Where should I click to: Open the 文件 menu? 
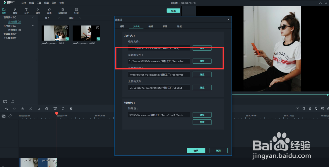tap(24, 3)
